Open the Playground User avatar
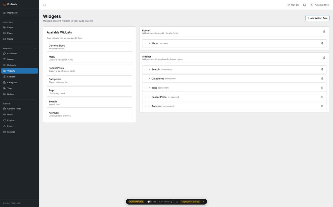Viewport: 333px width, 207px height. pos(311,5)
